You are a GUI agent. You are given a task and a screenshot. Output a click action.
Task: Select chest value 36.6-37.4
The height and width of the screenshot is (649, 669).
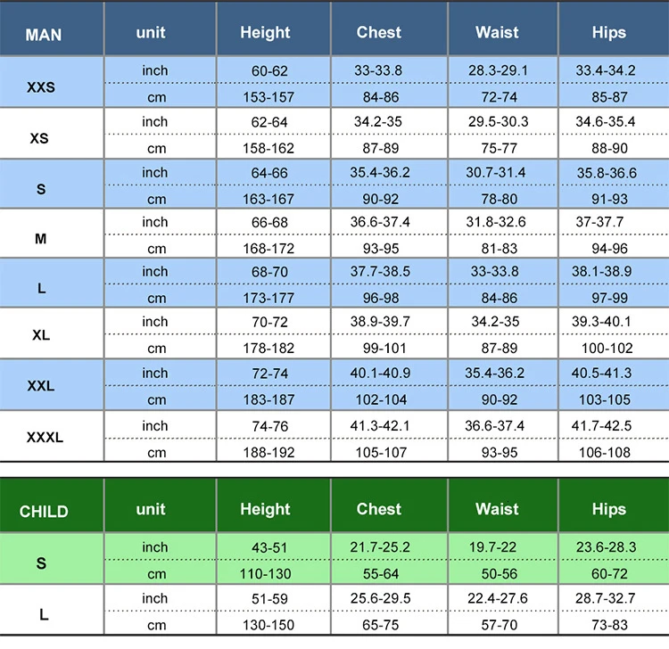click(379, 221)
